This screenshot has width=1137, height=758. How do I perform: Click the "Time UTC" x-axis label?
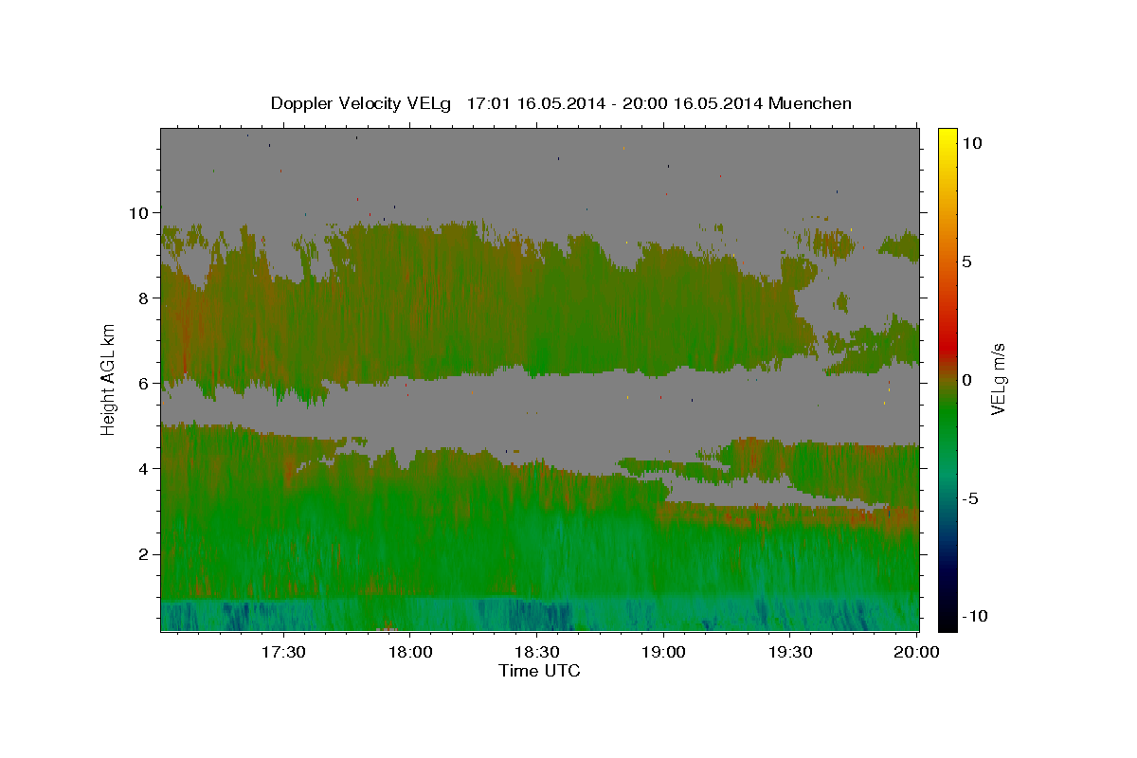pos(539,671)
